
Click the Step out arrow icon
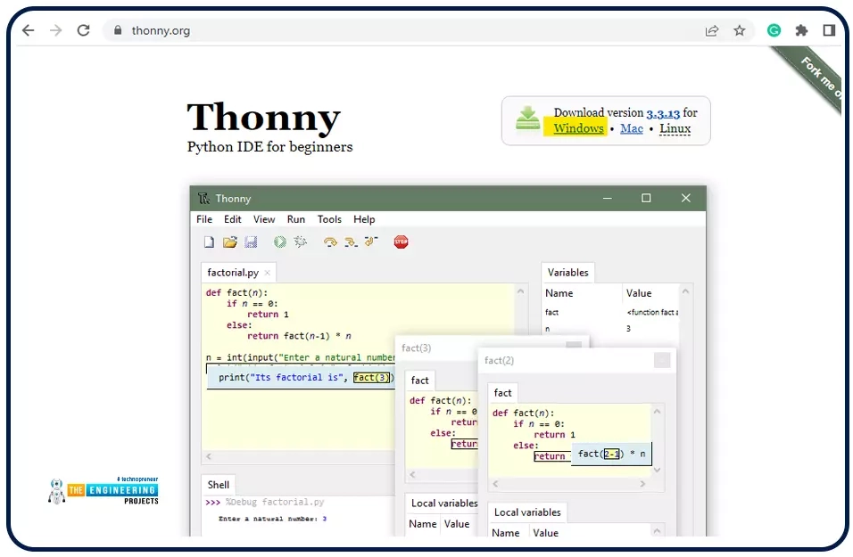click(x=371, y=242)
